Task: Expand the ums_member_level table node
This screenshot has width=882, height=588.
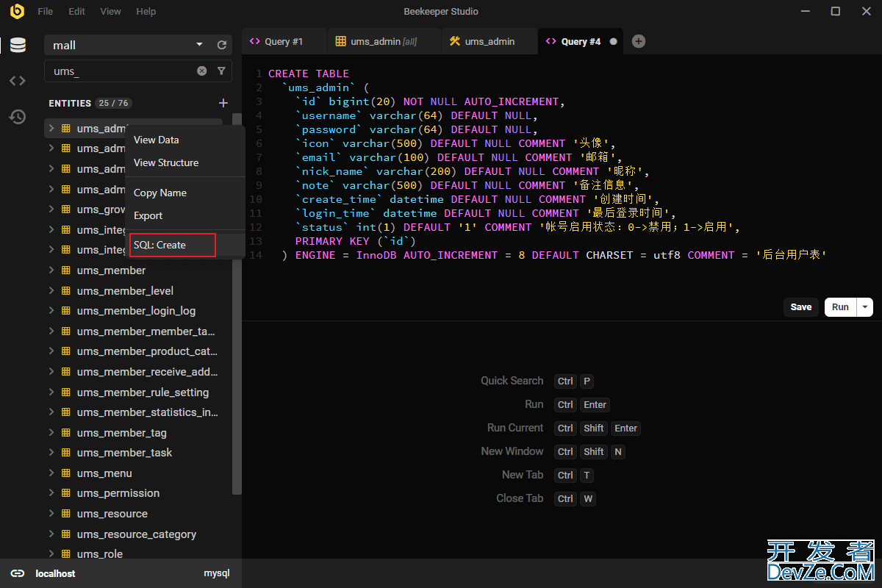Action: point(51,290)
